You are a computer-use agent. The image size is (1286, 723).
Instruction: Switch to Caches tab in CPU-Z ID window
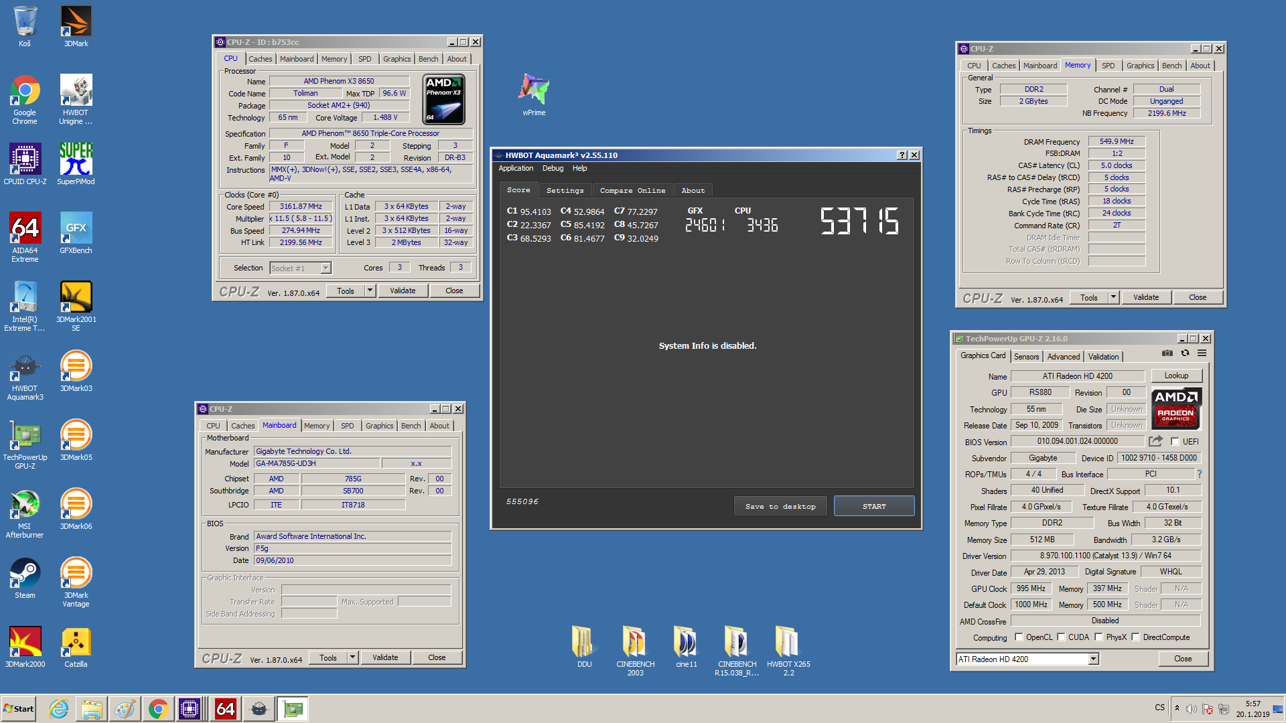tap(260, 59)
